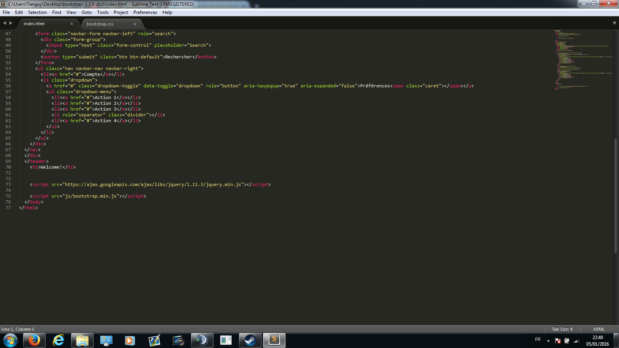Open Tab Size: 4 indentation menu
Image resolution: width=619 pixels, height=348 pixels.
[x=562, y=329]
